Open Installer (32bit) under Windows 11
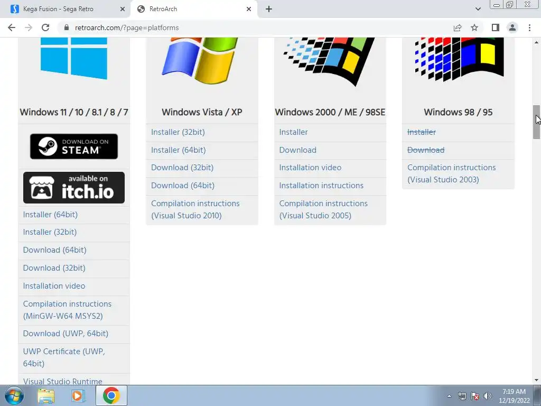 (50, 232)
